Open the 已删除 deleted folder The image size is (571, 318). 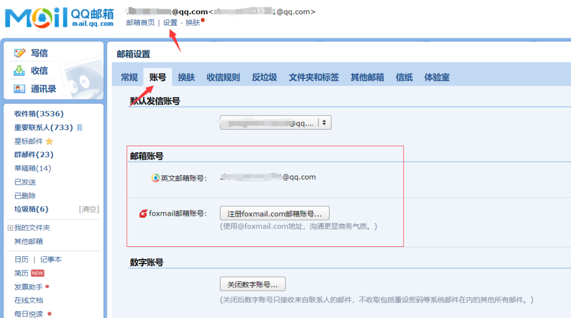tap(25, 196)
